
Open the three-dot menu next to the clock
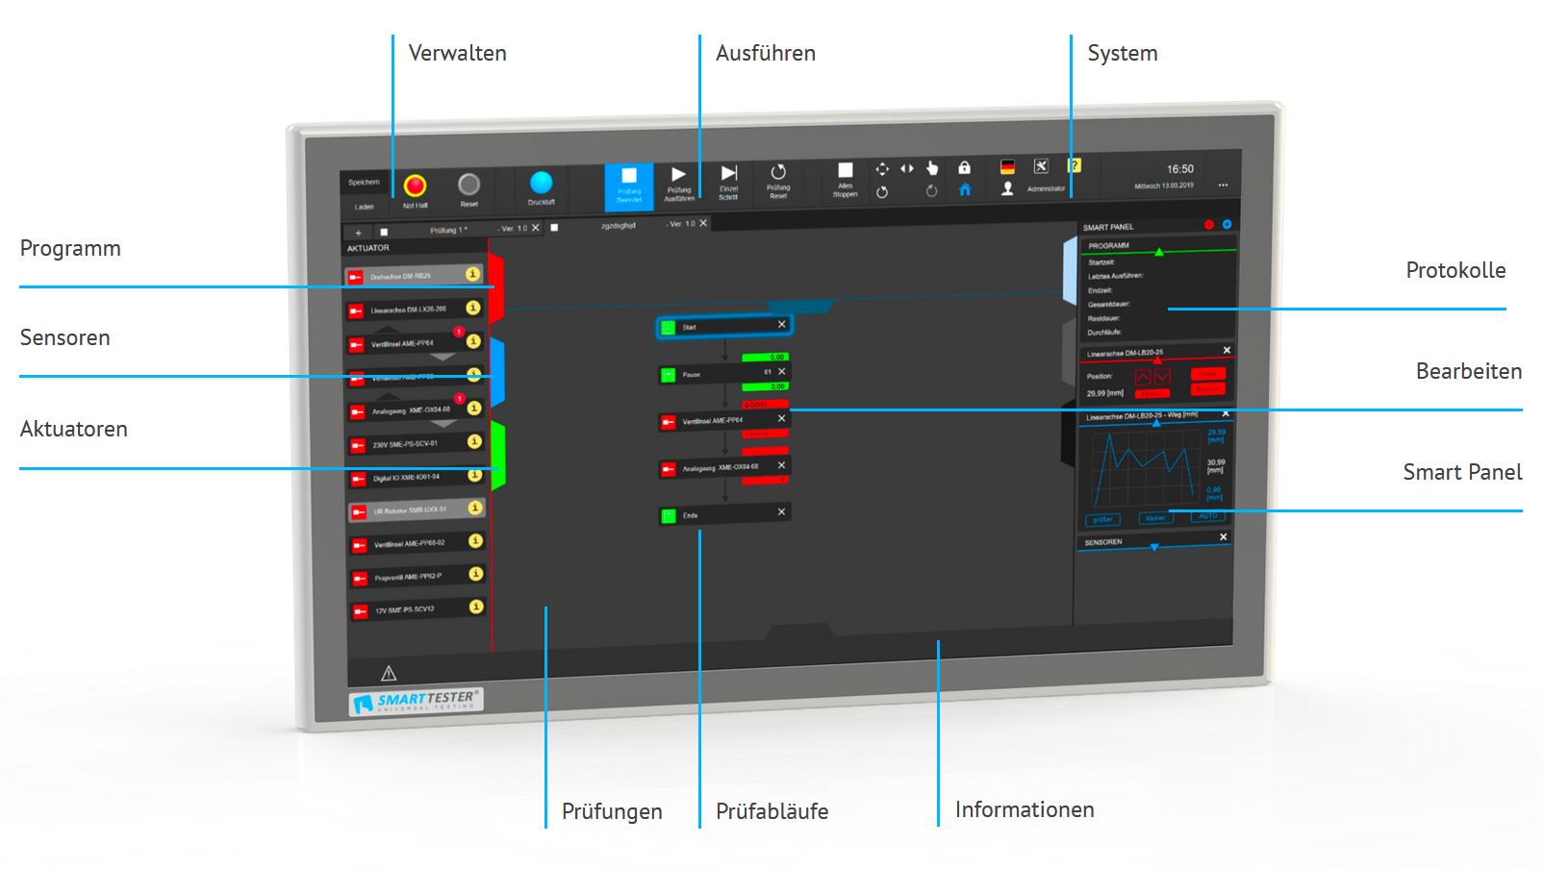[1224, 185]
